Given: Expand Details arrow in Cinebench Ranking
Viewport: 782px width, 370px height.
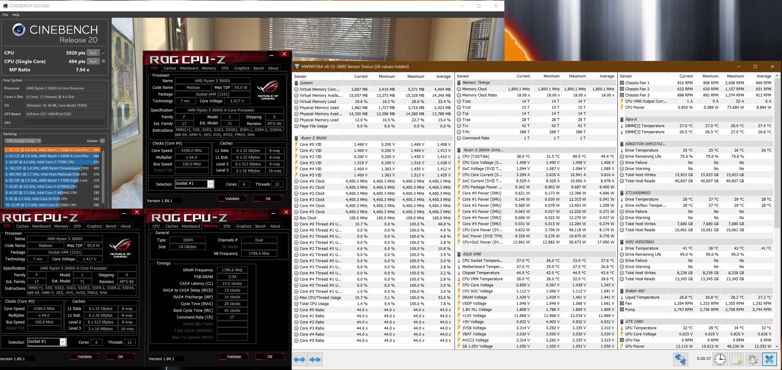Looking at the screenshot, I should click(102, 141).
